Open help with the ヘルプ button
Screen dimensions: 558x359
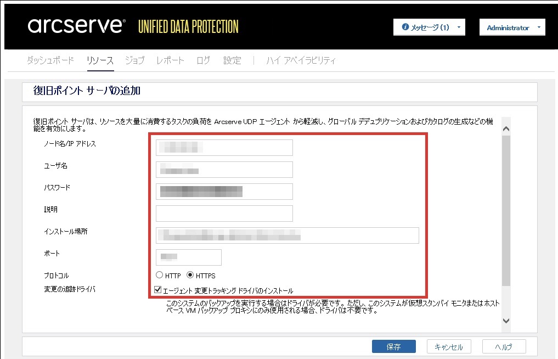[504, 346]
